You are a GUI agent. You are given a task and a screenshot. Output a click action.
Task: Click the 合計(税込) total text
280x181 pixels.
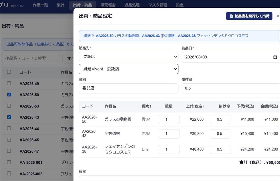[x=259, y=162]
